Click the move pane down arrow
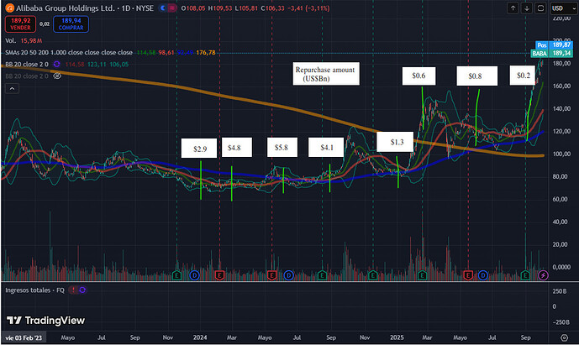The width and height of the screenshot is (579, 345). point(525,8)
